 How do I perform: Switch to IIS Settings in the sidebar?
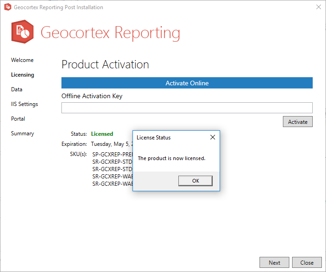25,104
